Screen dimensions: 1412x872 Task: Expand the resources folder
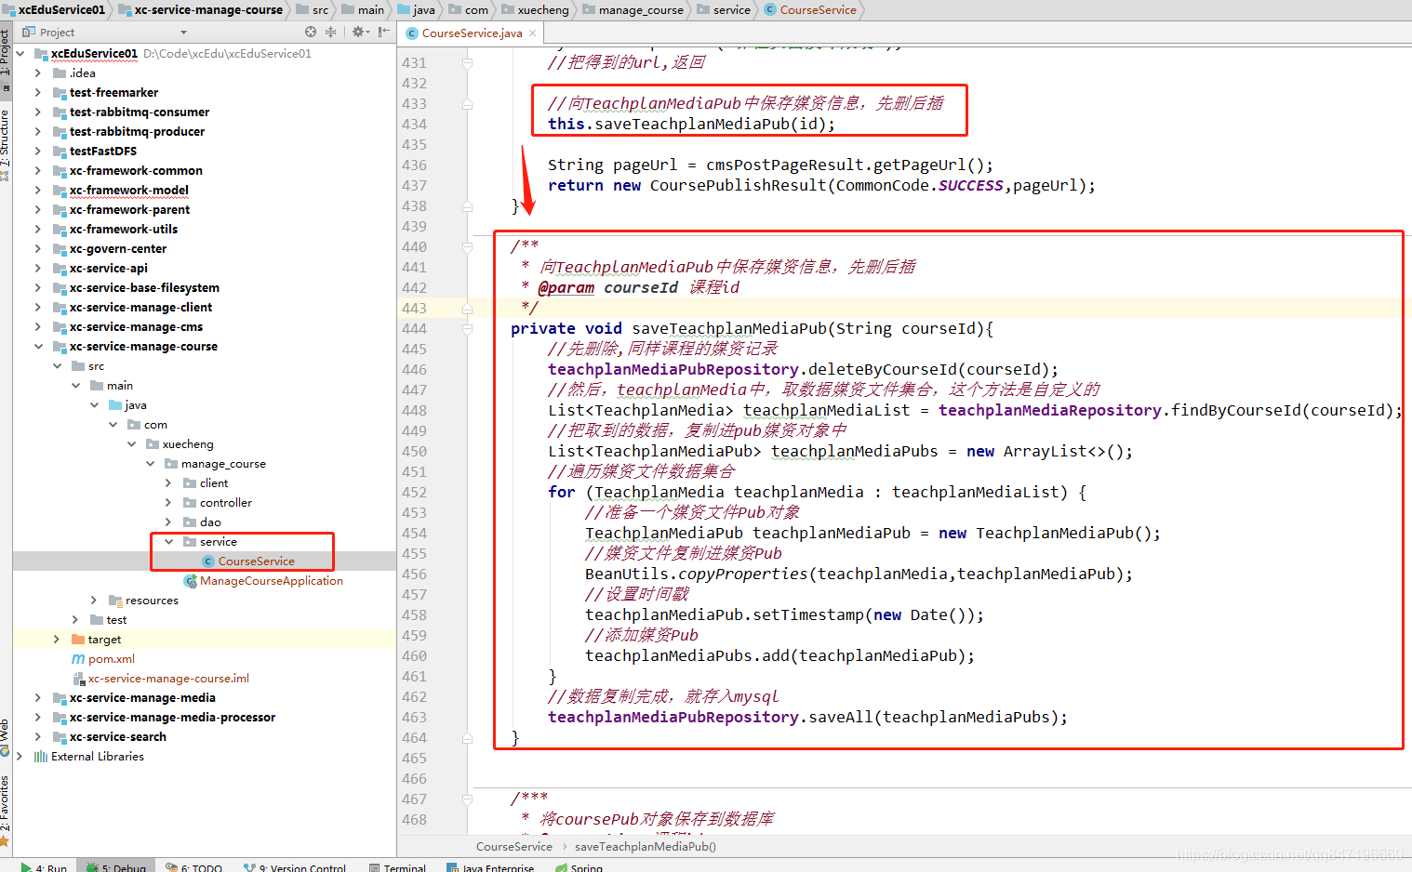coord(94,600)
